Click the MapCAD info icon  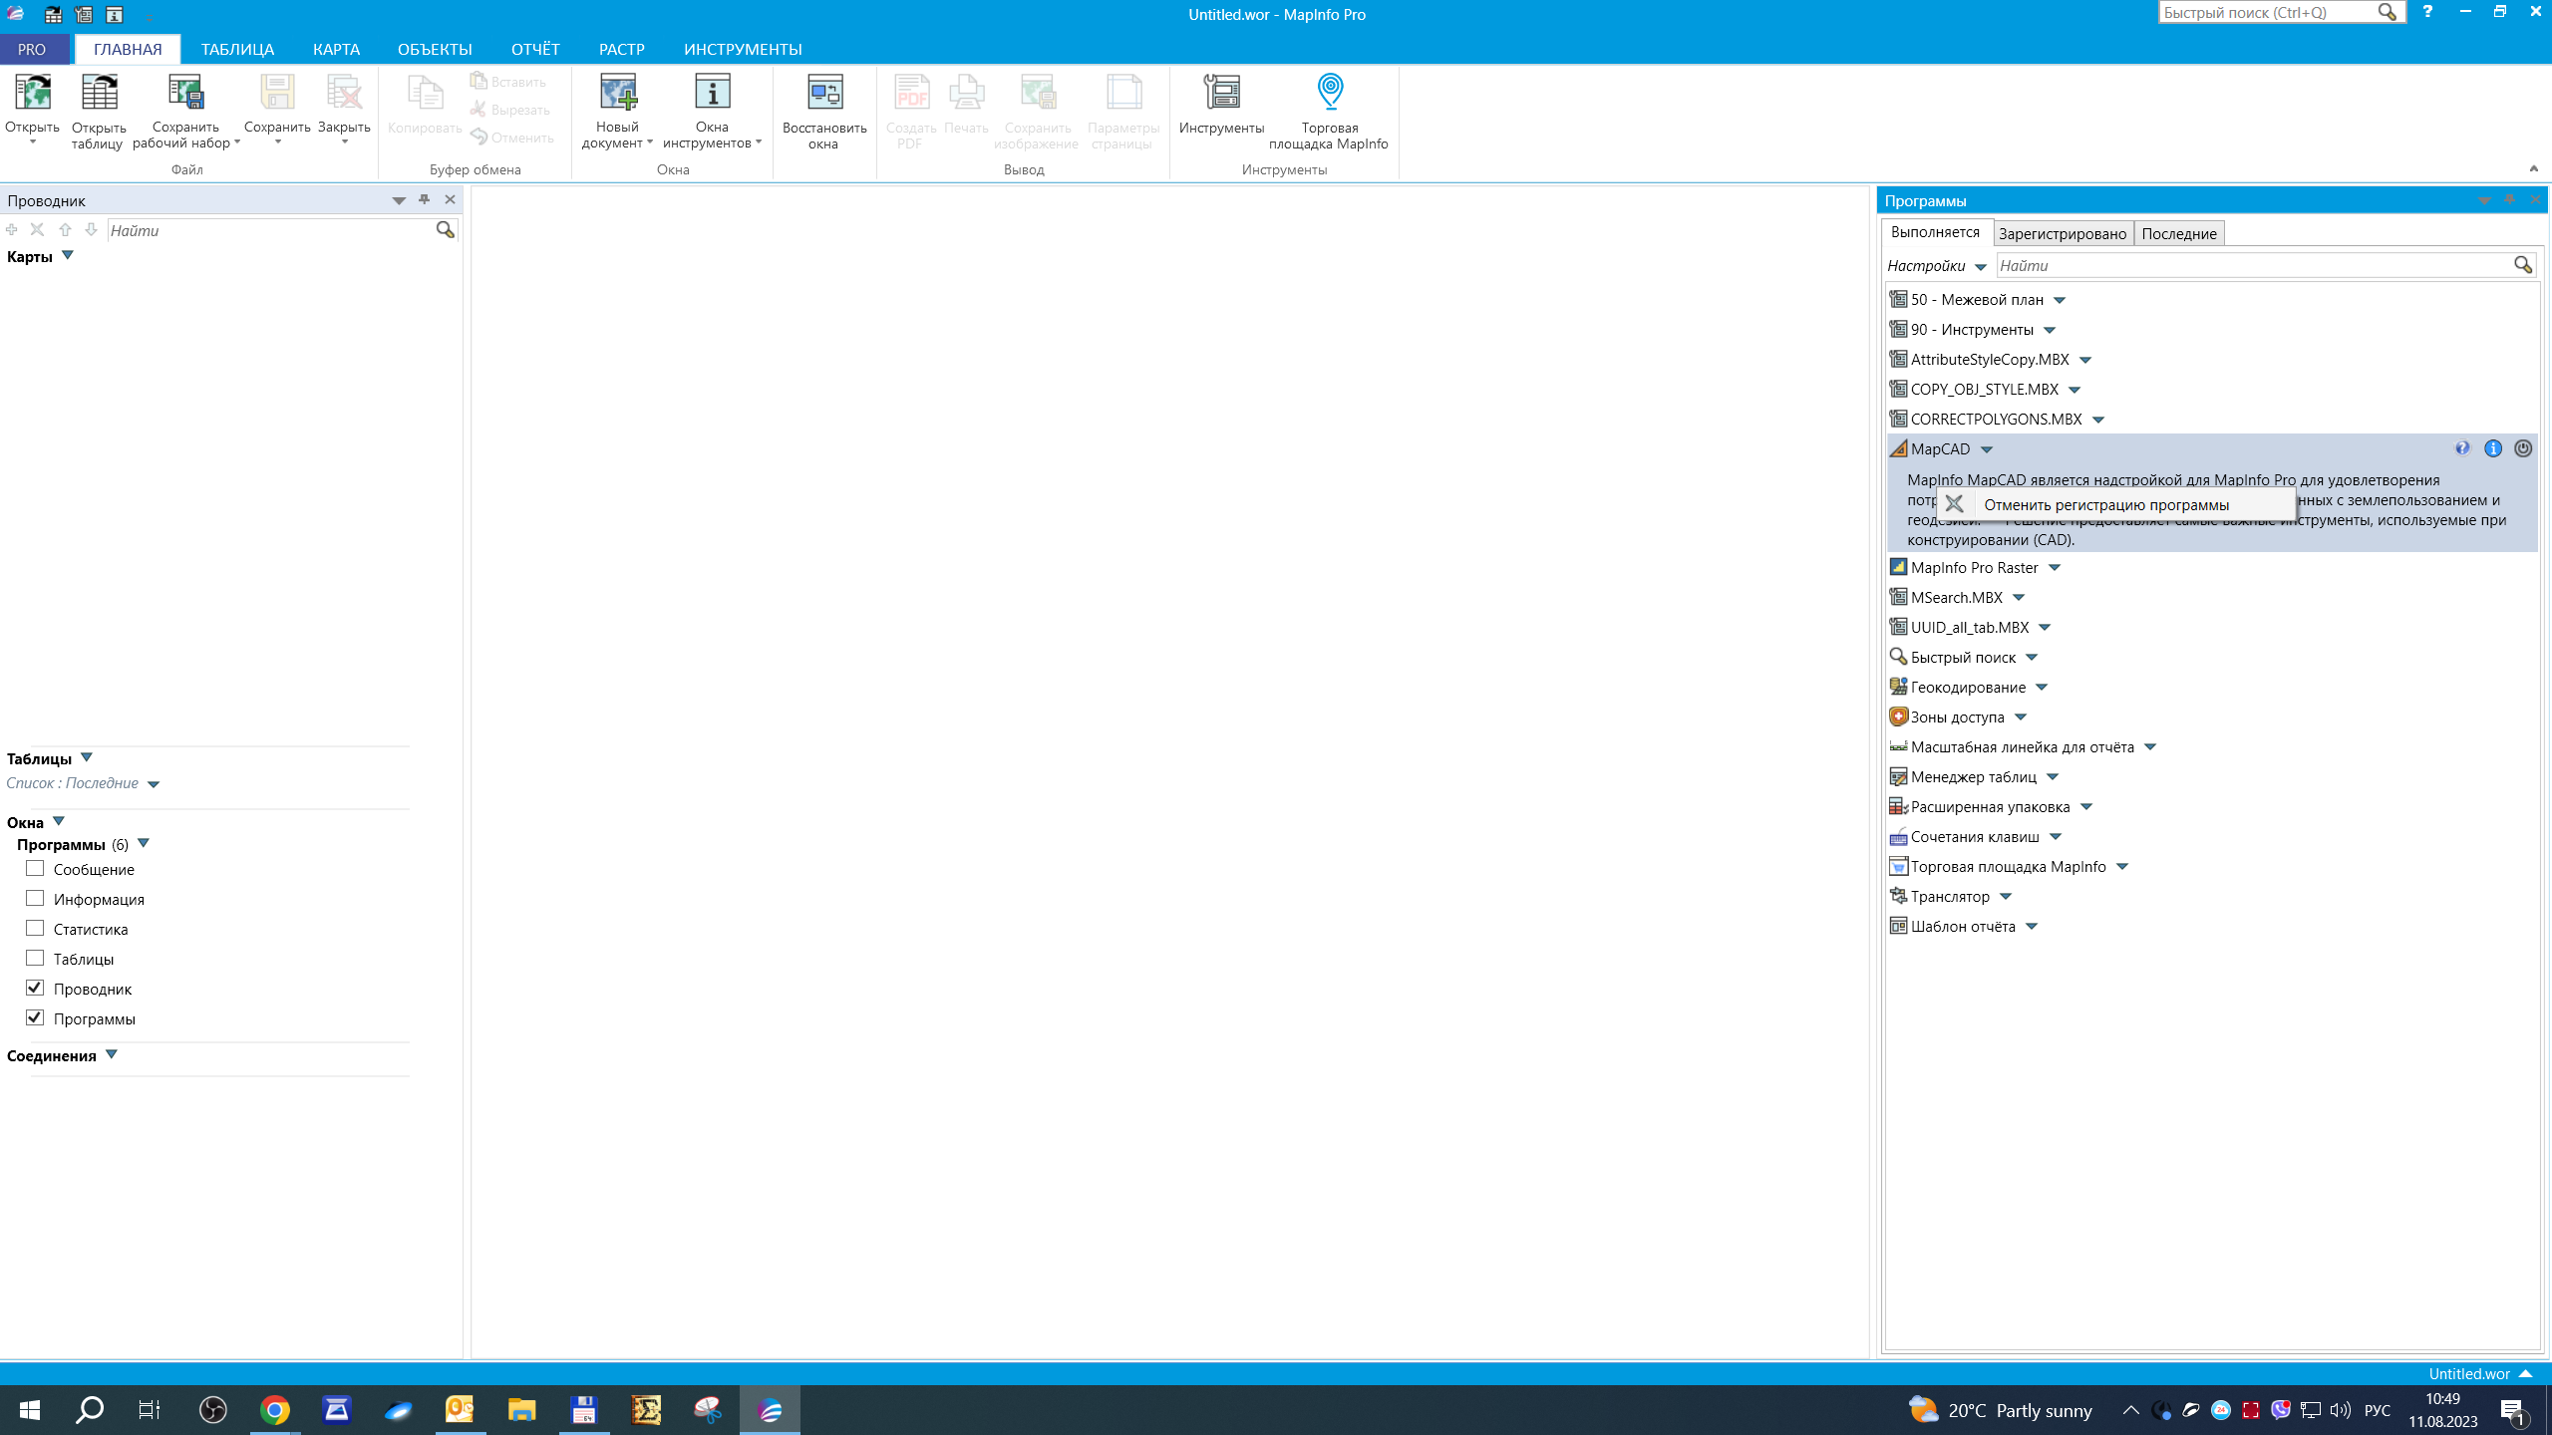point(2493,448)
